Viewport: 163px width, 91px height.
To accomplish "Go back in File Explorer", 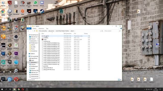I will tap(28, 31).
